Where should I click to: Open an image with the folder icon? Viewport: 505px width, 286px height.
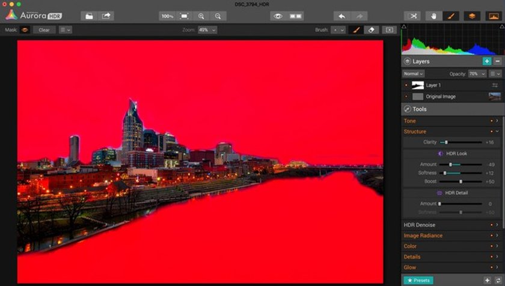89,16
